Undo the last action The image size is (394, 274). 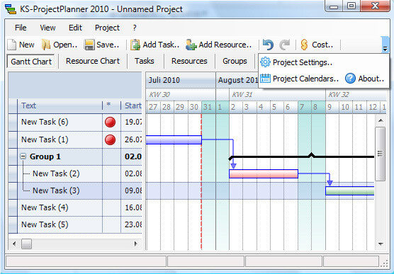point(268,45)
